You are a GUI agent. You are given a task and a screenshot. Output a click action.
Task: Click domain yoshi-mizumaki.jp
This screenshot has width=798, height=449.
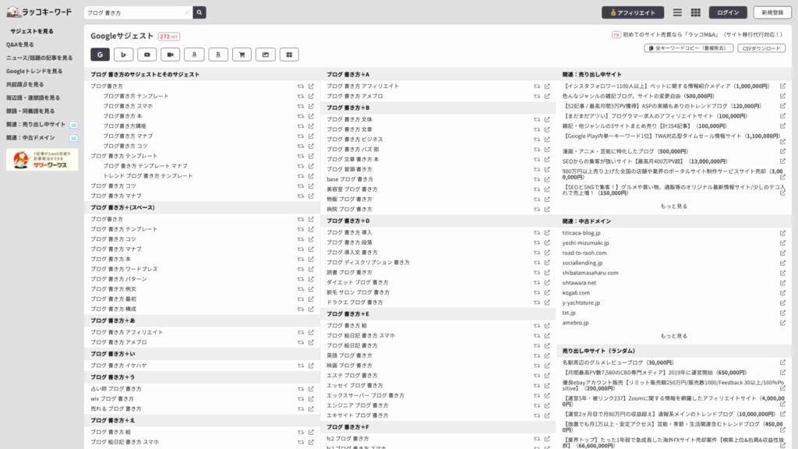click(585, 243)
